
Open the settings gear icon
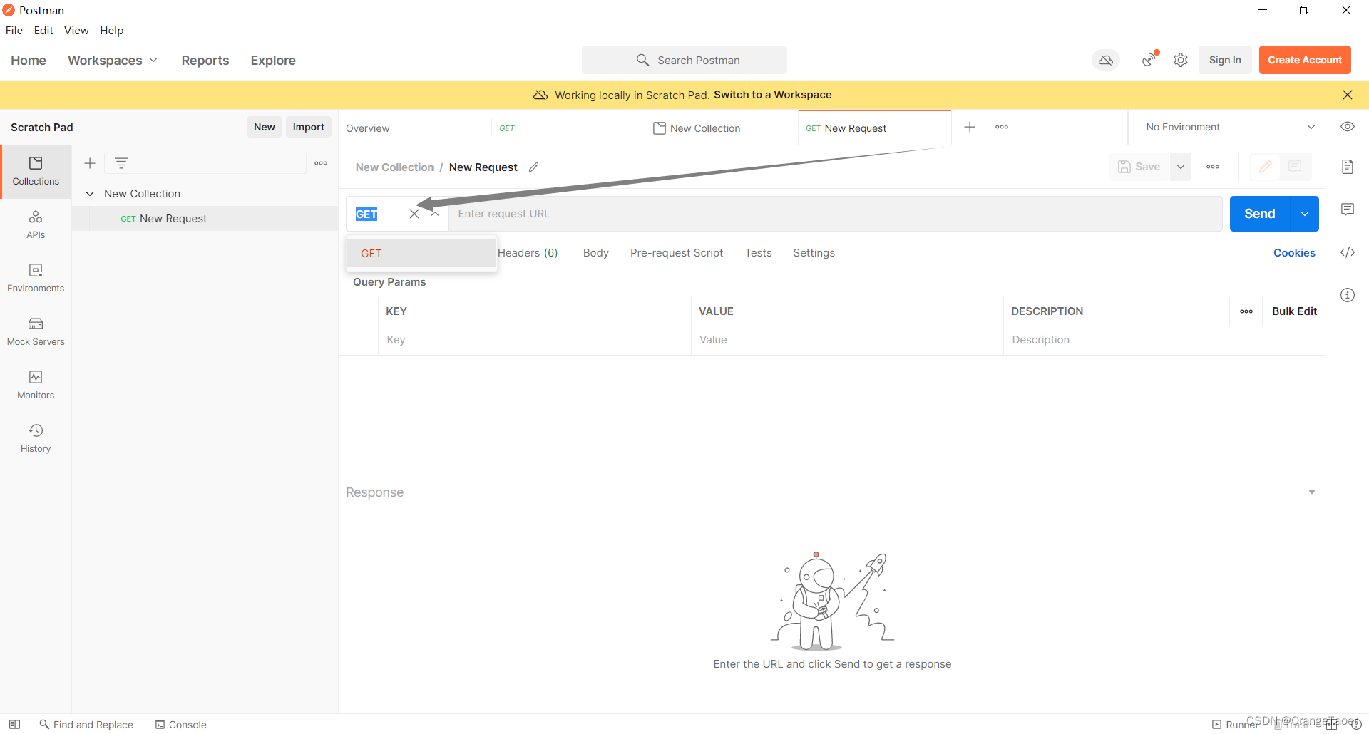tap(1181, 60)
